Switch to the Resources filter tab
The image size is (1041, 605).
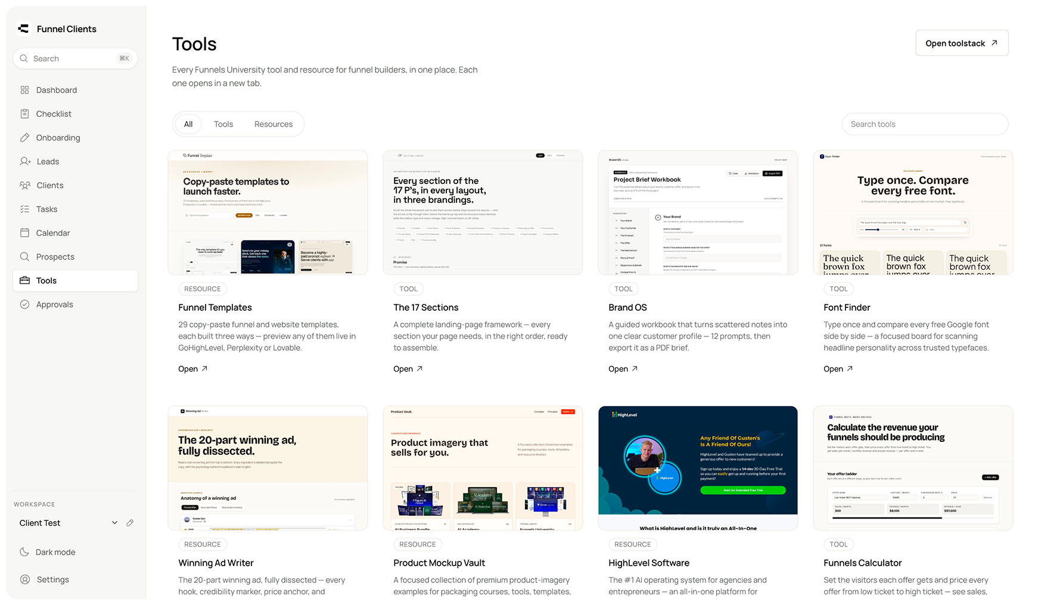tap(274, 124)
